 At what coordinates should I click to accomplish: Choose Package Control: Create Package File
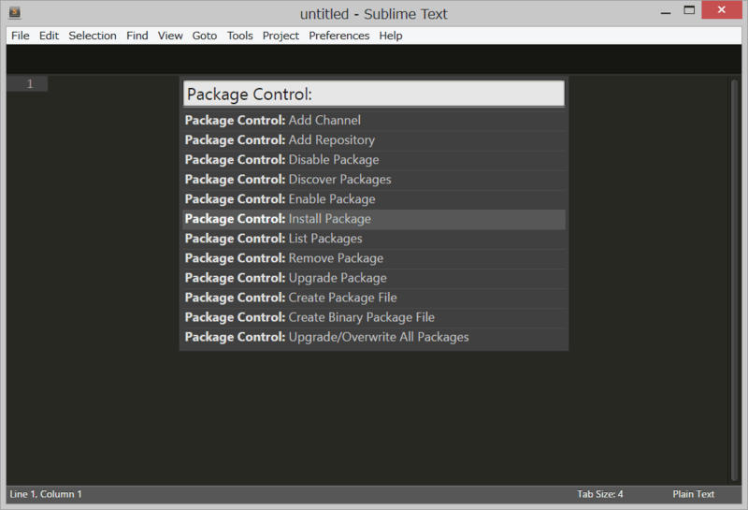click(374, 298)
